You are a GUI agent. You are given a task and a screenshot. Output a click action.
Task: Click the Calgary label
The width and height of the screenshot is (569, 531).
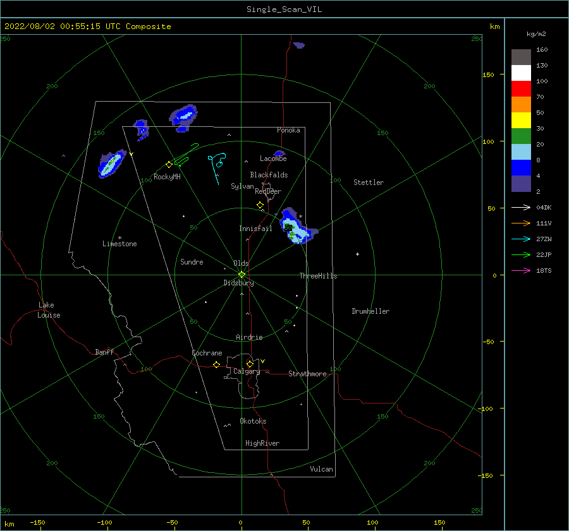[x=247, y=371]
